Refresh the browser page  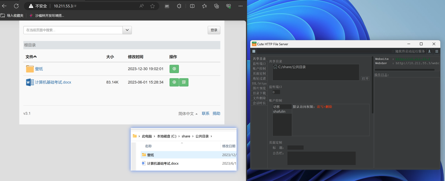[x=16, y=6]
